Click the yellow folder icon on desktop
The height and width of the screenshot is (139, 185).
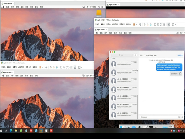click(x=99, y=13)
